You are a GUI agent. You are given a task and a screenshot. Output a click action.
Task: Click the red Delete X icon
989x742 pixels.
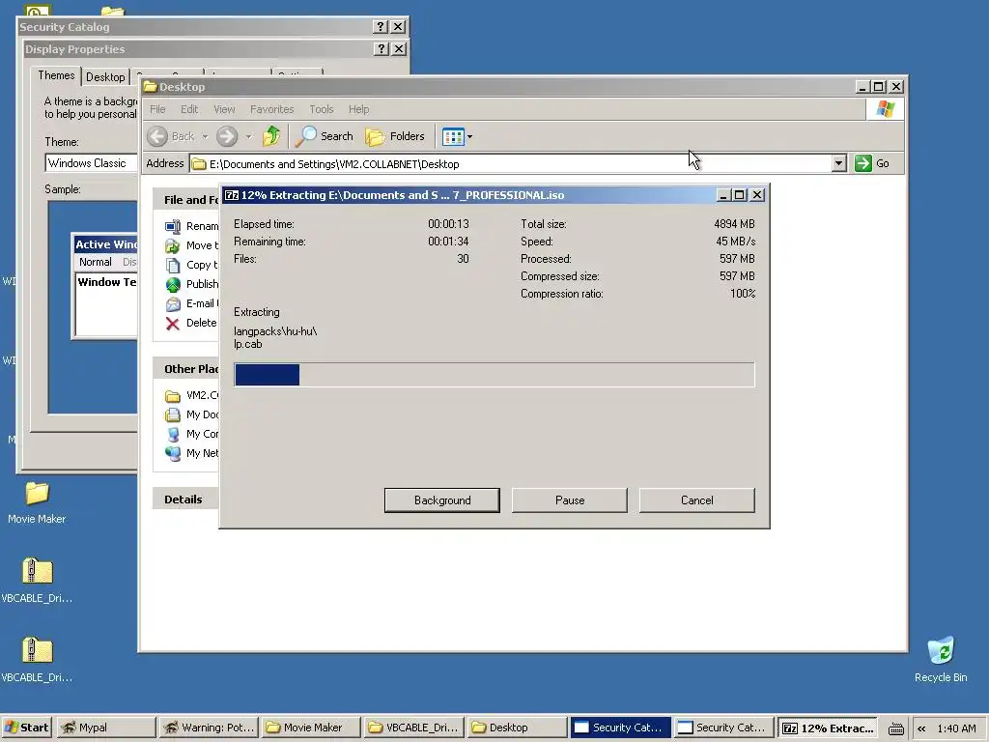tap(173, 324)
